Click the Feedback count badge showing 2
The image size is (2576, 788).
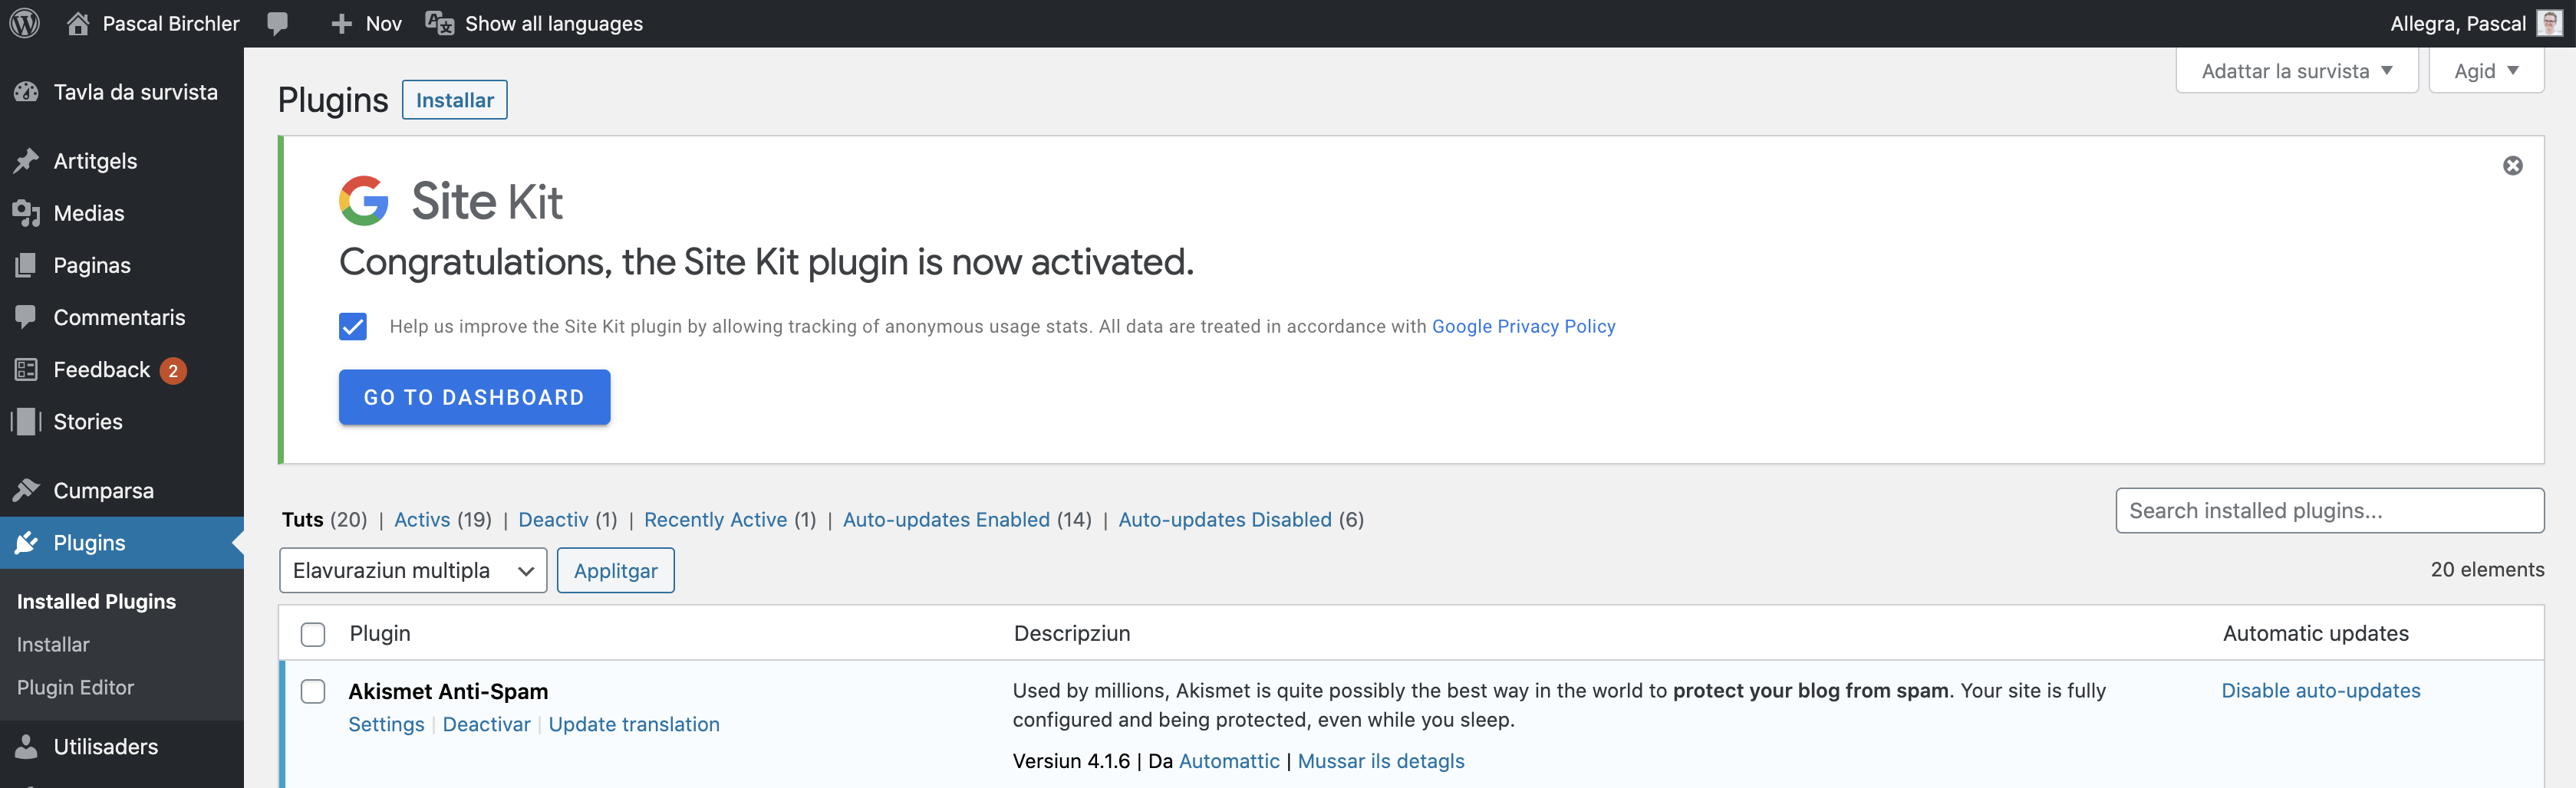[x=173, y=370]
